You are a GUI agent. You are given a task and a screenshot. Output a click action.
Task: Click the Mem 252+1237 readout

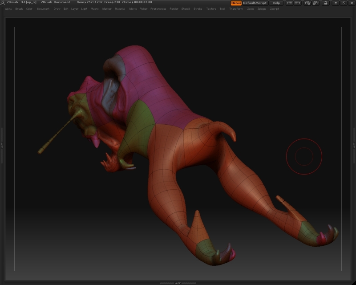click(89, 2)
